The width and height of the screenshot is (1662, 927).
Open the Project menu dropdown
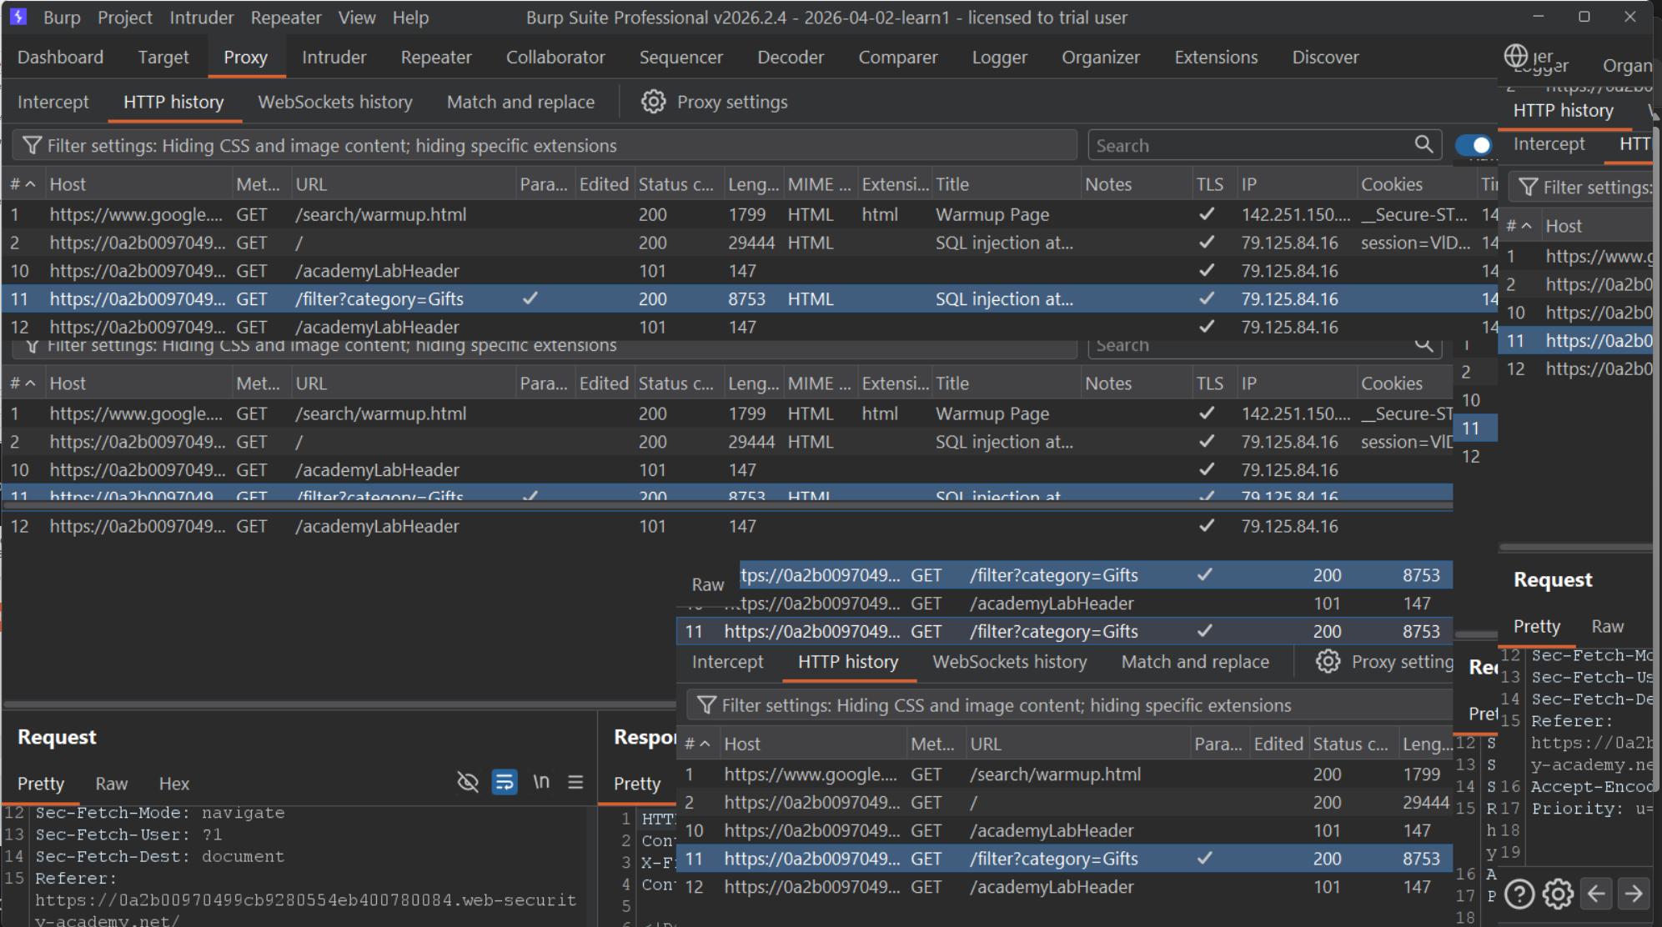[124, 18]
